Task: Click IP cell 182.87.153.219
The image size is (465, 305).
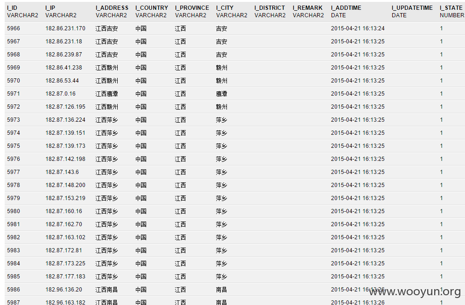Action: click(x=65, y=198)
